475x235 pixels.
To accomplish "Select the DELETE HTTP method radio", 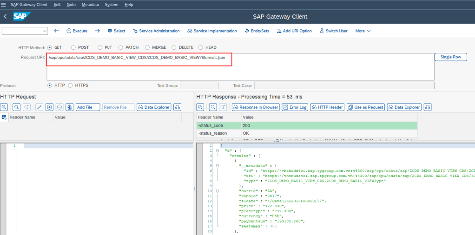I will tap(174, 47).
